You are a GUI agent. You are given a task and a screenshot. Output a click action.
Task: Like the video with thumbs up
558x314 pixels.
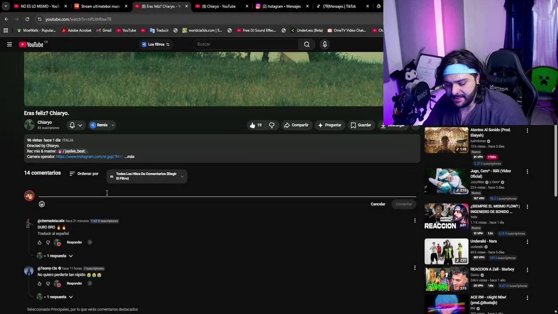point(255,125)
